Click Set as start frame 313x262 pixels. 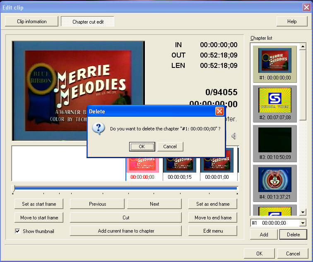click(x=39, y=204)
